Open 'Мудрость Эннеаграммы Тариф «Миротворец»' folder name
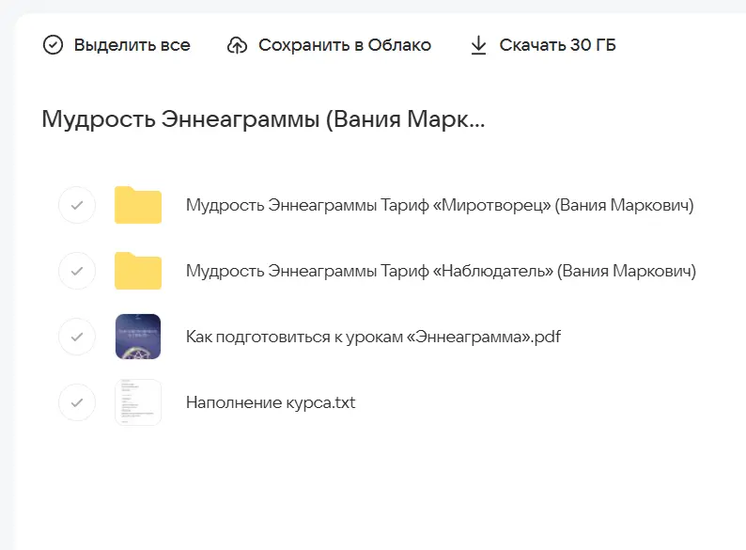 click(439, 205)
